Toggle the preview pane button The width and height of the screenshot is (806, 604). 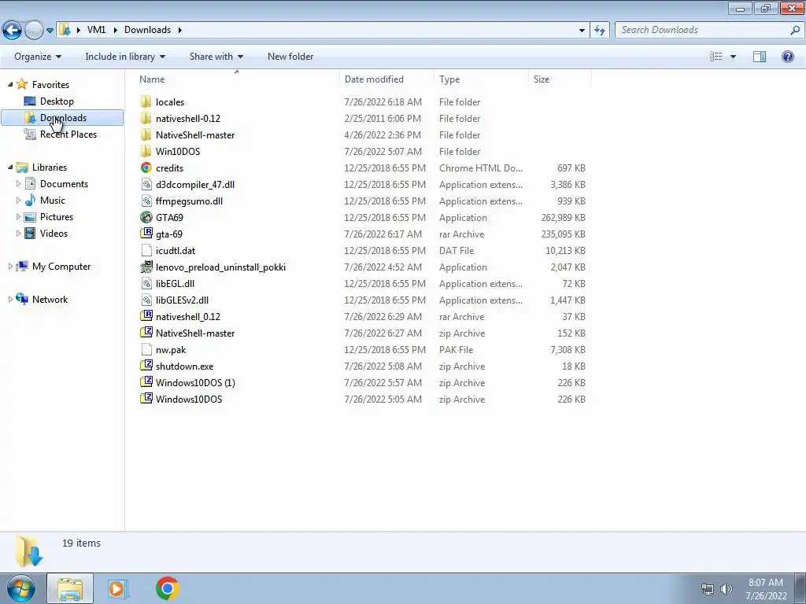point(760,57)
